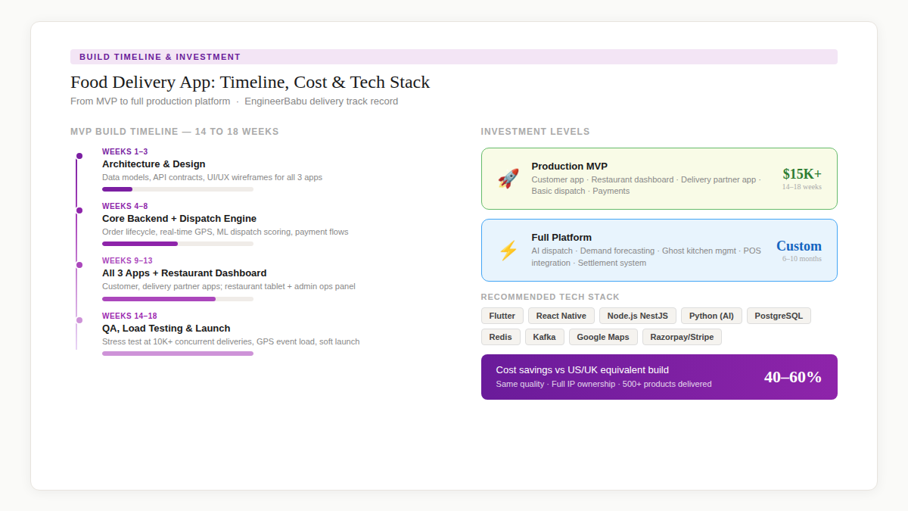The image size is (908, 511).
Task: Click the 'MVP Build Timeline — 14 to 18 weeks' heading
Action: (x=175, y=132)
